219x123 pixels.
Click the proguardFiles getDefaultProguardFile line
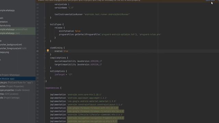click(x=110, y=35)
